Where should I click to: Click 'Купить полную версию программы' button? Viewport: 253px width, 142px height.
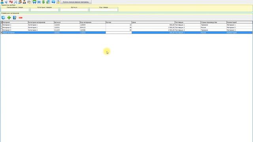pos(76,2)
